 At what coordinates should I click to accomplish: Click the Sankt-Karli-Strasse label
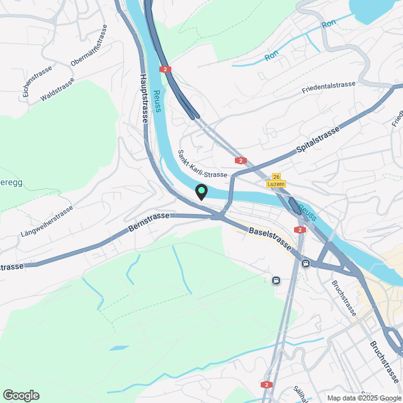pos(202,165)
